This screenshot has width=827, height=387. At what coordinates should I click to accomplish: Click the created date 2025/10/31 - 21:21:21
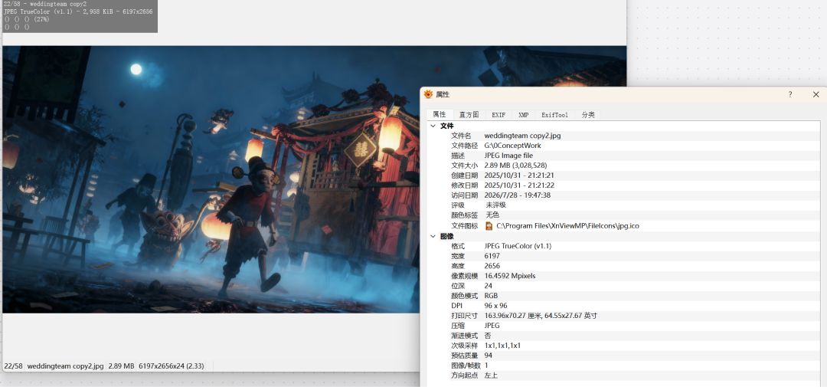point(519,175)
